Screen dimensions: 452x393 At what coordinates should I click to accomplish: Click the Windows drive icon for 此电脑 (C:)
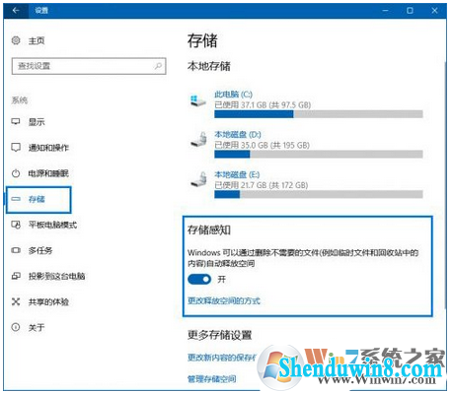click(x=198, y=100)
